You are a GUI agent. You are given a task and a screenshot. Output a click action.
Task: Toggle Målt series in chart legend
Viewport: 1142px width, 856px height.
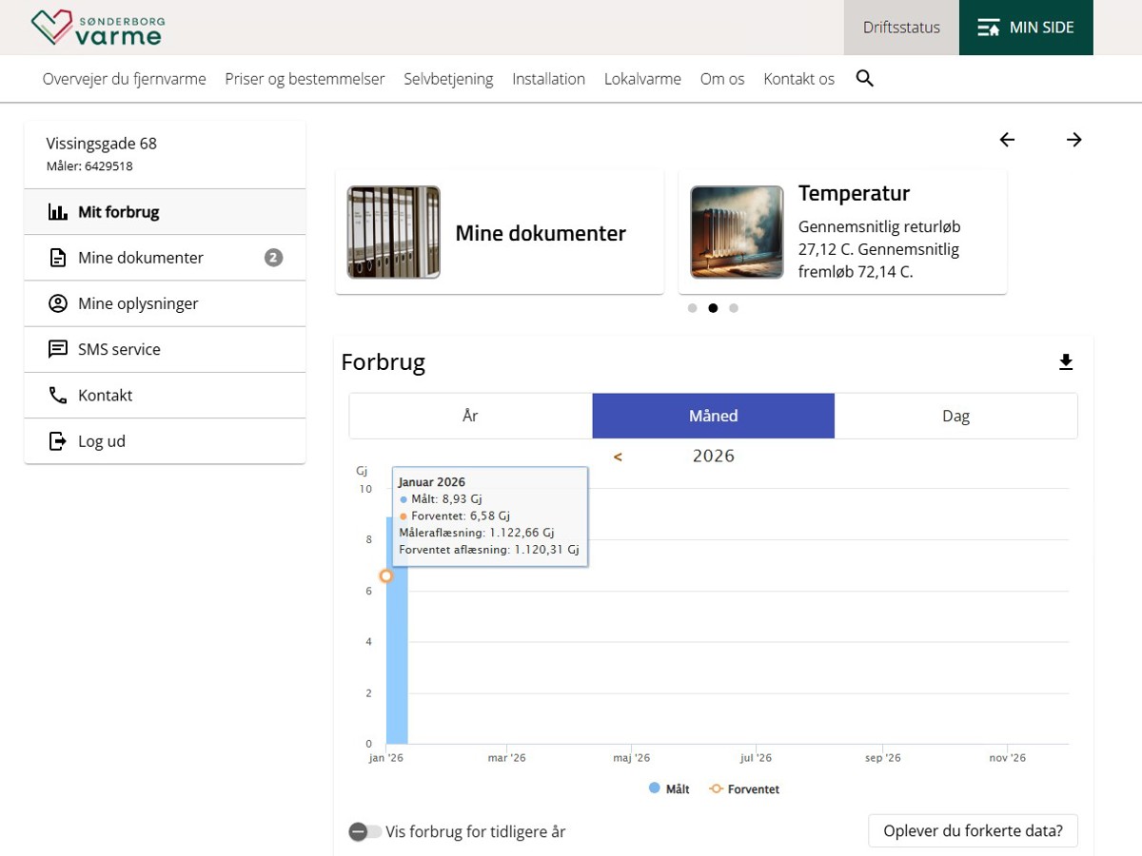click(x=669, y=788)
